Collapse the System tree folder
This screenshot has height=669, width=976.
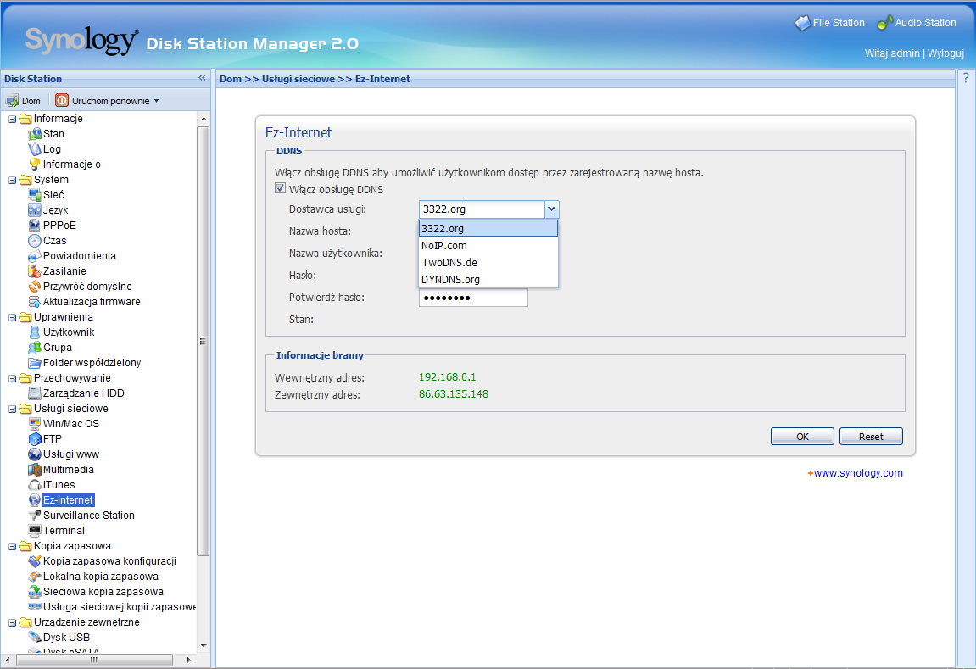tap(12, 180)
